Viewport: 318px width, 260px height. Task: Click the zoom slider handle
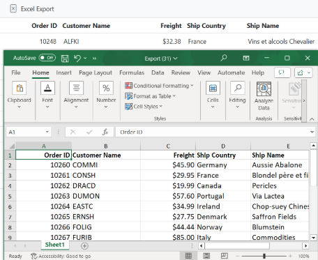click(264, 256)
